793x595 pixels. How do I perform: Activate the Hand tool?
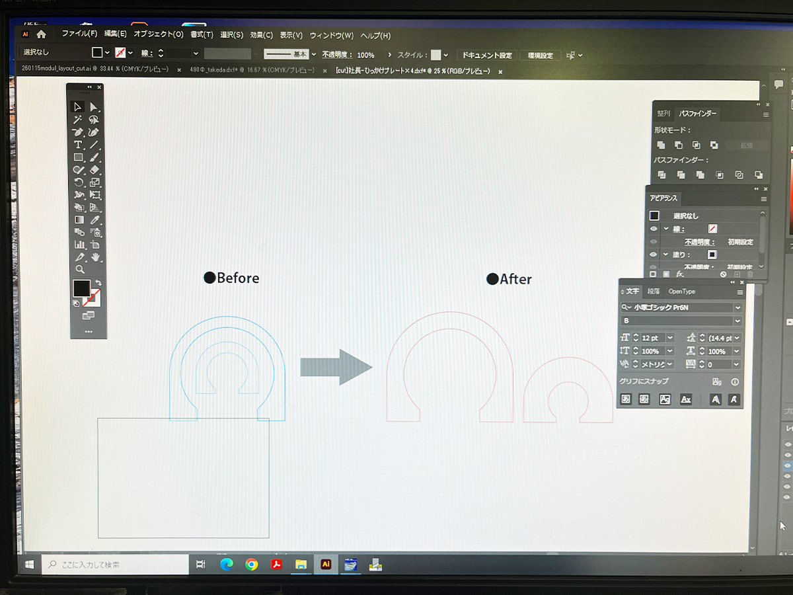95,257
